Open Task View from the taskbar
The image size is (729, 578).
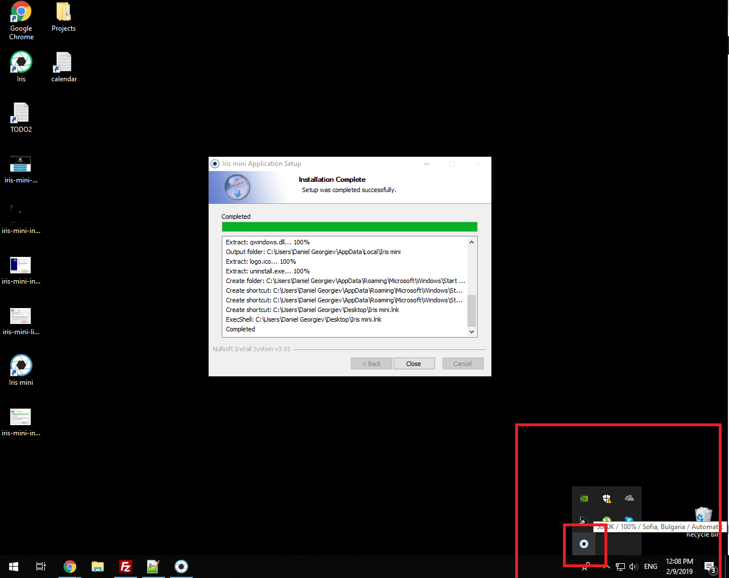click(41, 567)
